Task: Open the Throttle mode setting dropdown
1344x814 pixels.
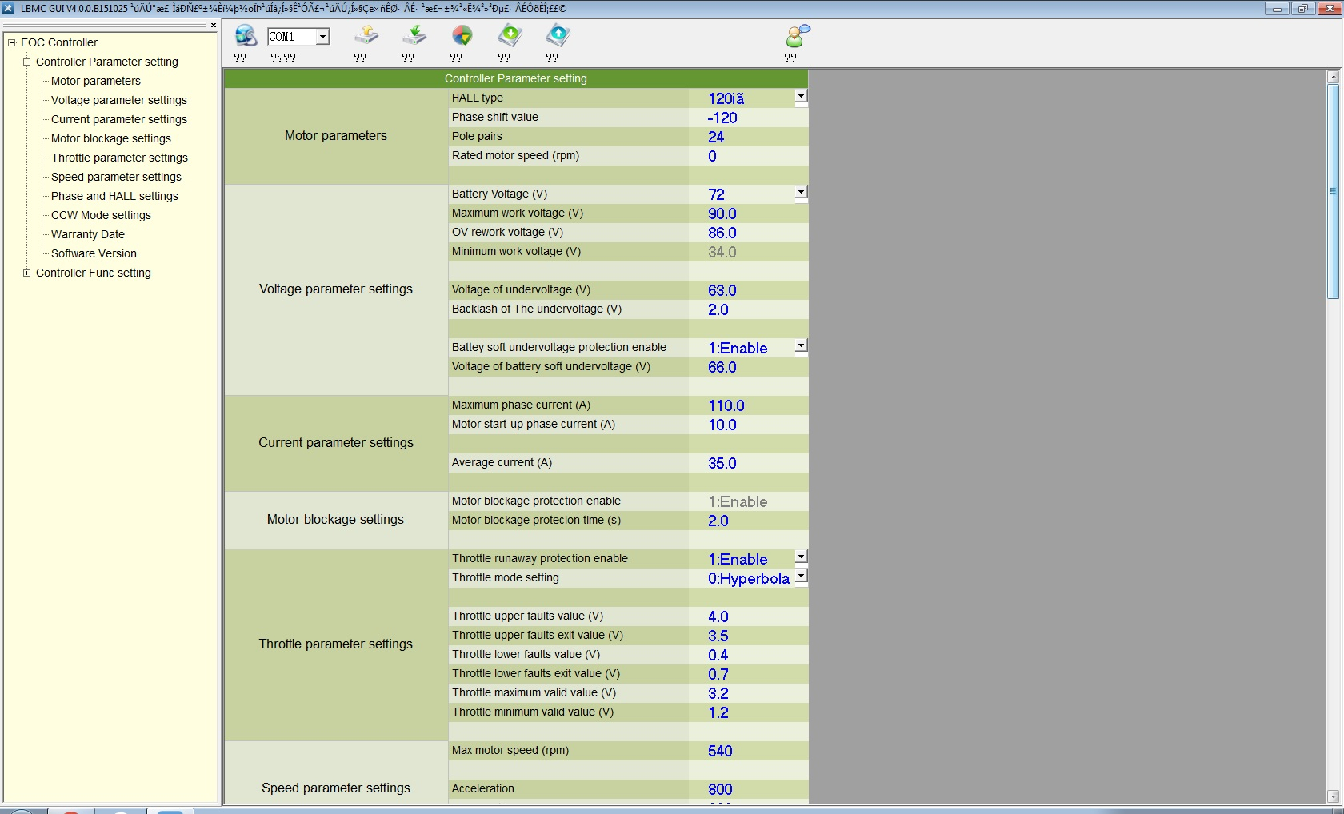Action: pos(801,577)
